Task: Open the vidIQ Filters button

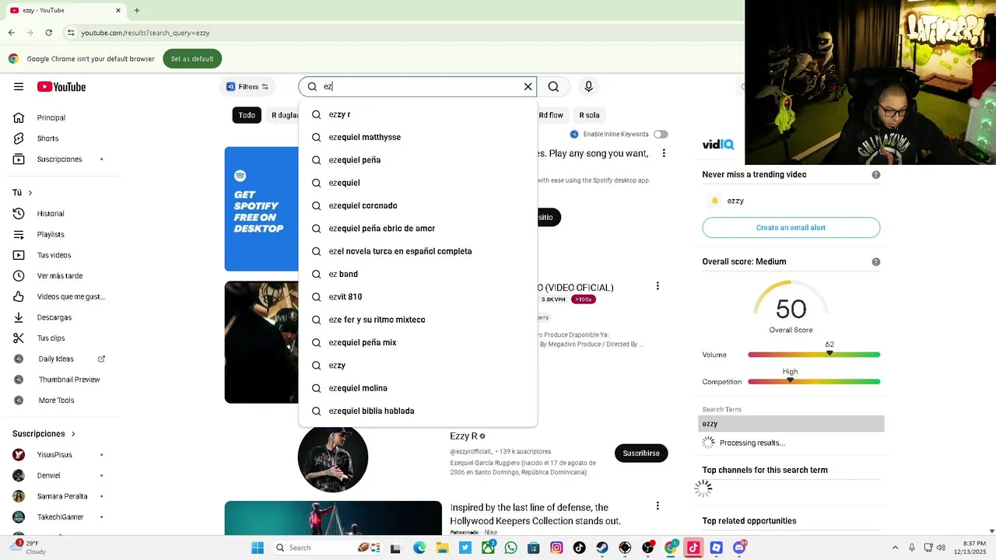Action: [247, 86]
